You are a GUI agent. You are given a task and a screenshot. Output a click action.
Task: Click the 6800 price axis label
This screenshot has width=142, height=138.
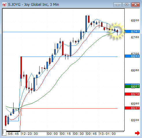tap(135, 21)
